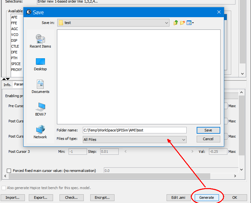Click the Folder name text field
The height and width of the screenshot is (203, 251).
click(134, 130)
